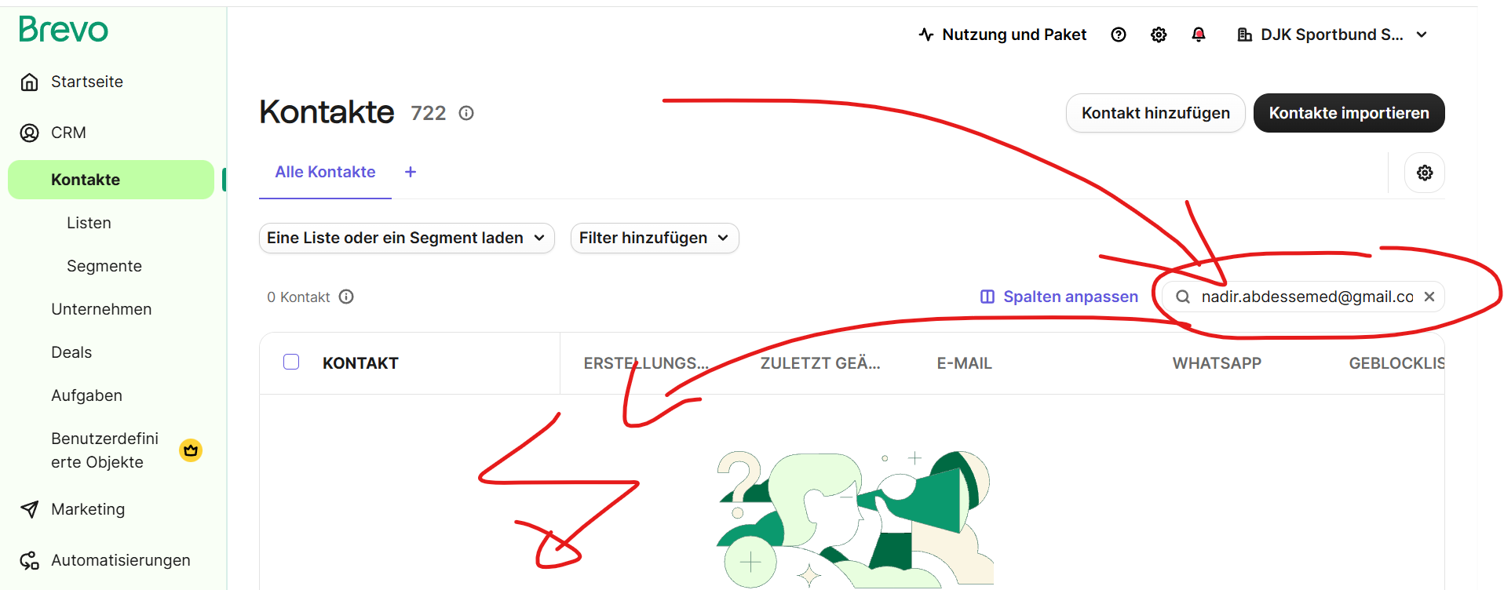This screenshot has width=1504, height=590.
Task: Open the help question mark icon
Action: tap(1119, 35)
